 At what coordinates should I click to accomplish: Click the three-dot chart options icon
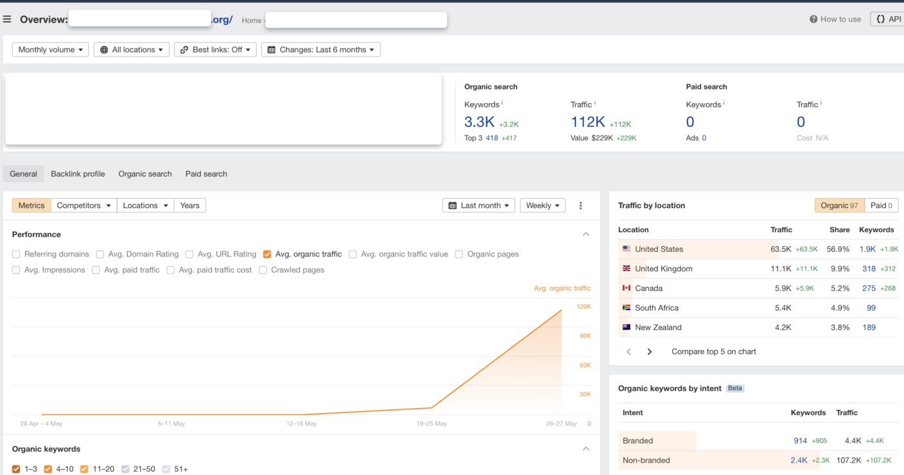[580, 206]
